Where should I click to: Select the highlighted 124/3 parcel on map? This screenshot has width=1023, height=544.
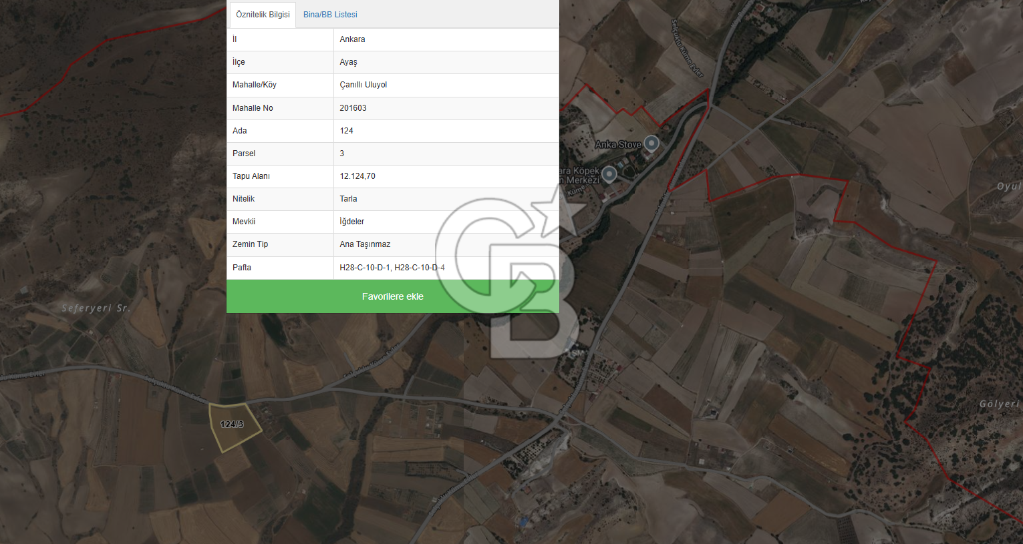pyautogui.click(x=233, y=425)
